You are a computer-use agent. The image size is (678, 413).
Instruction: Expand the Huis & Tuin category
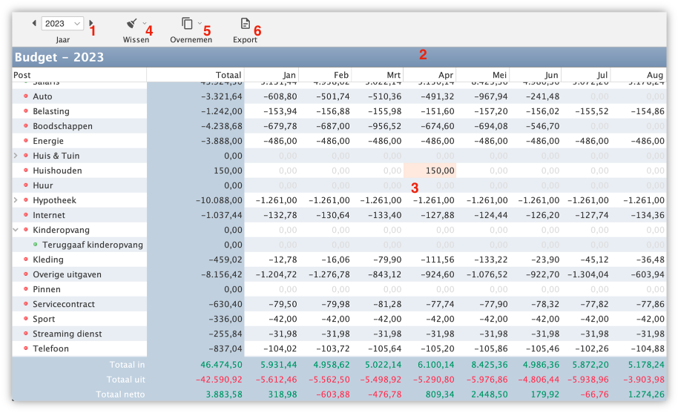[x=16, y=156]
